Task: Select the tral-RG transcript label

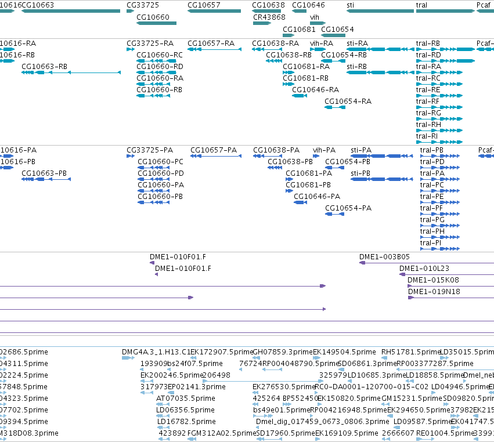Action: pos(428,113)
